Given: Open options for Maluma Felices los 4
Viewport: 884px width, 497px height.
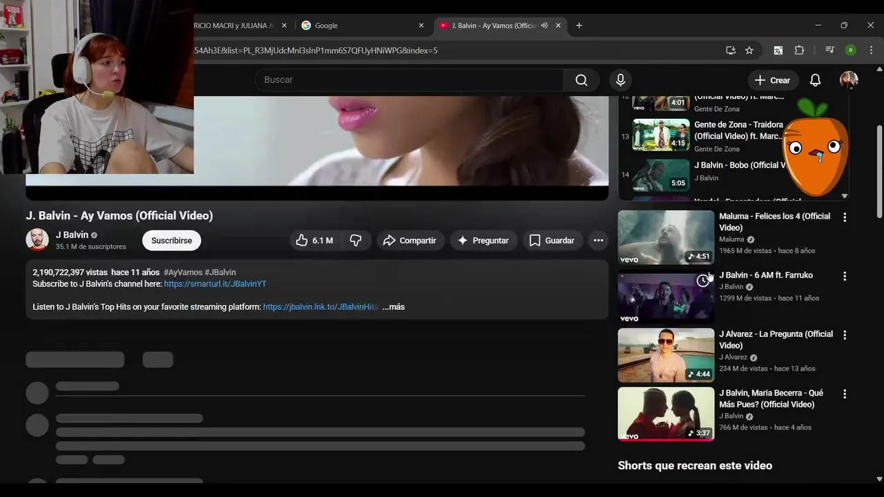Looking at the screenshot, I should (x=844, y=217).
